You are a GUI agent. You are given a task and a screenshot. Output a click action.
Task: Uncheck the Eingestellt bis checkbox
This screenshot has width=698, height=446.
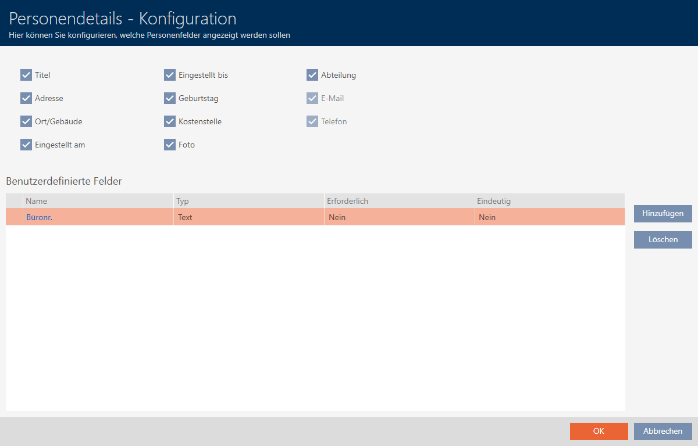click(170, 75)
